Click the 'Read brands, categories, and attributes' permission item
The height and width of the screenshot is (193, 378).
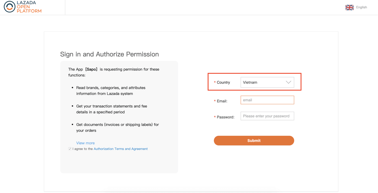(111, 91)
